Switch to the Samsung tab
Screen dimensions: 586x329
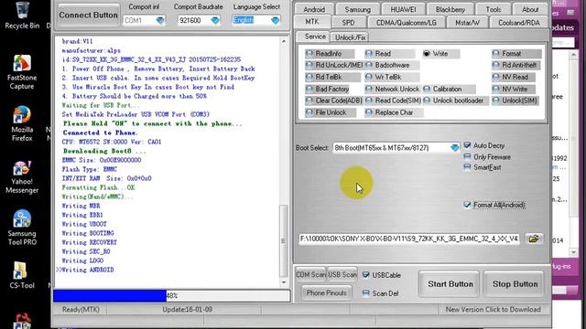(x=358, y=9)
